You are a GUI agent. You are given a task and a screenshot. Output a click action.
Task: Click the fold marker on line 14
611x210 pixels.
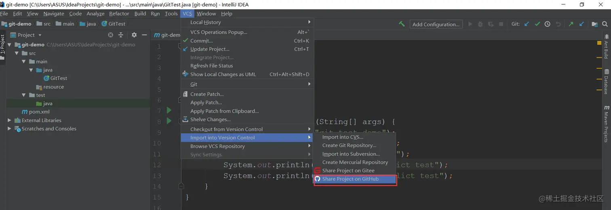[181, 186]
